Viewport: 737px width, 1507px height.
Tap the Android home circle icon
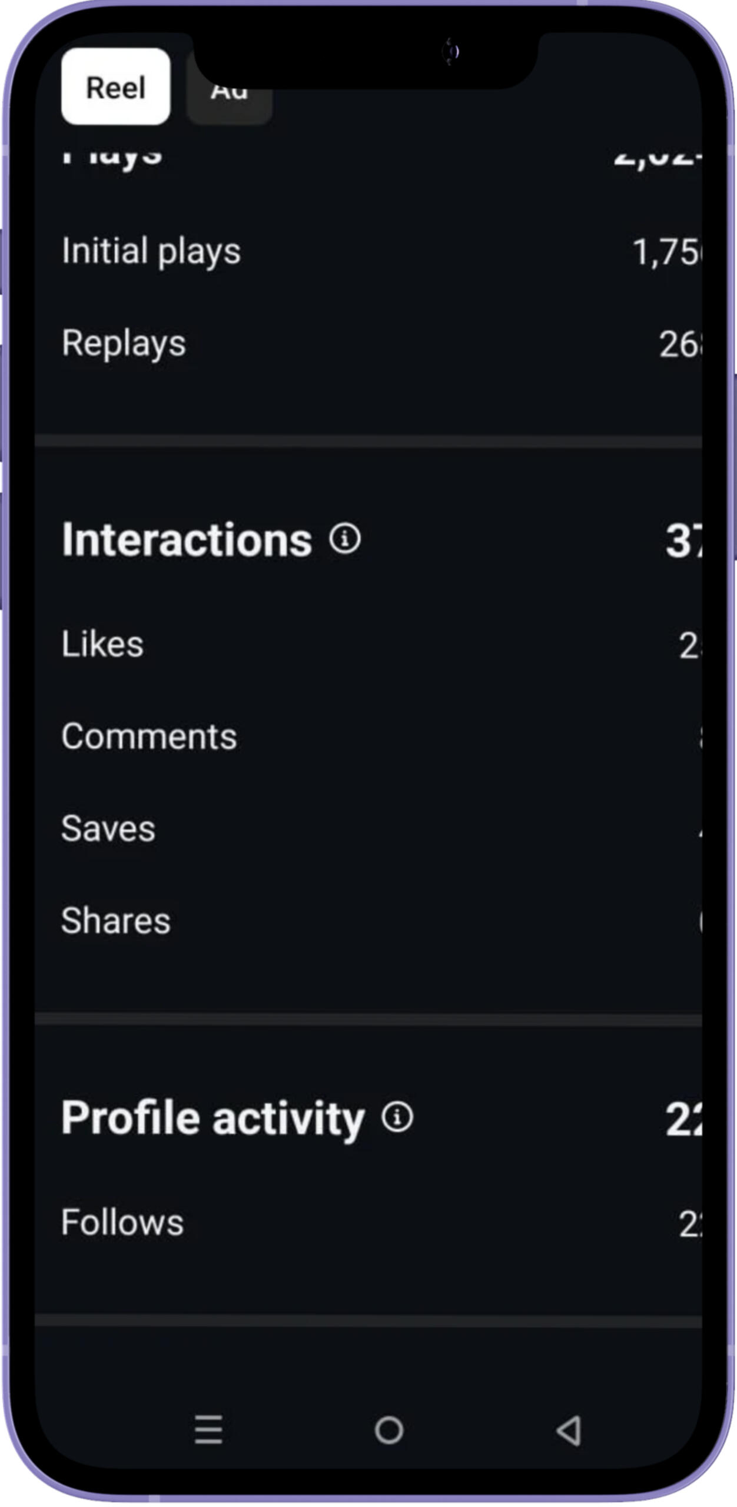click(389, 1430)
